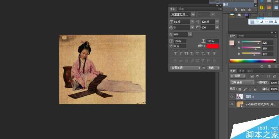
Task: Hide the u=2468355250 layer via eye icon
Action: [232, 104]
